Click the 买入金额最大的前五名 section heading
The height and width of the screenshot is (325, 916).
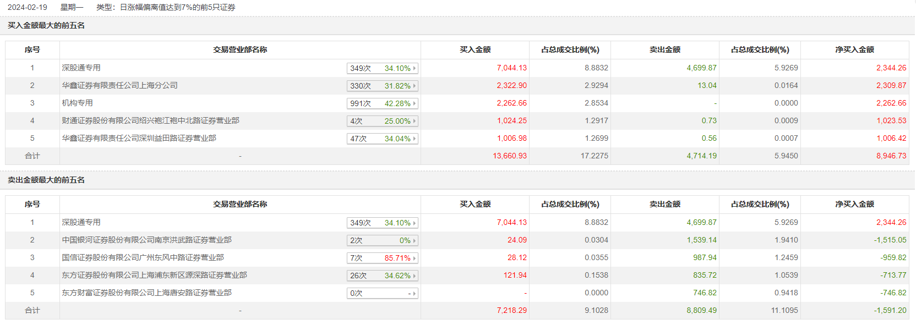tap(46, 25)
